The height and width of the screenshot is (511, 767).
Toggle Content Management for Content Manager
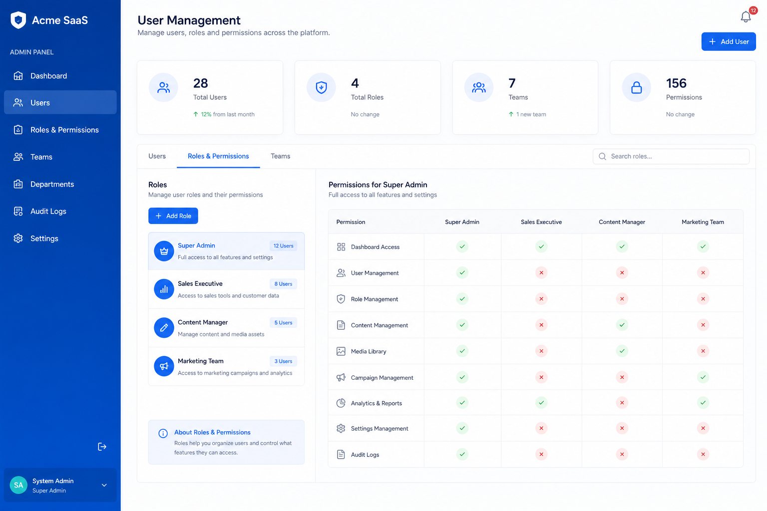pyautogui.click(x=622, y=325)
